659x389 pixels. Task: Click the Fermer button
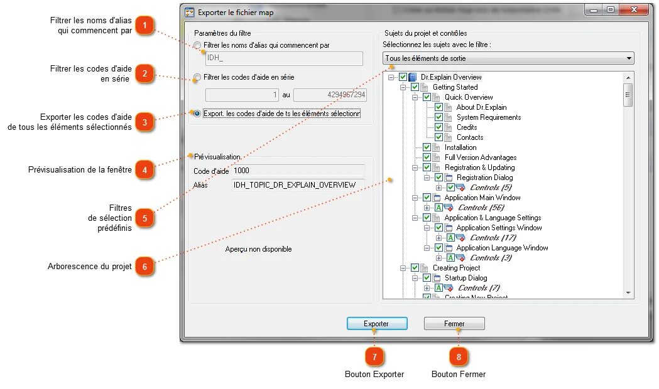coord(454,324)
